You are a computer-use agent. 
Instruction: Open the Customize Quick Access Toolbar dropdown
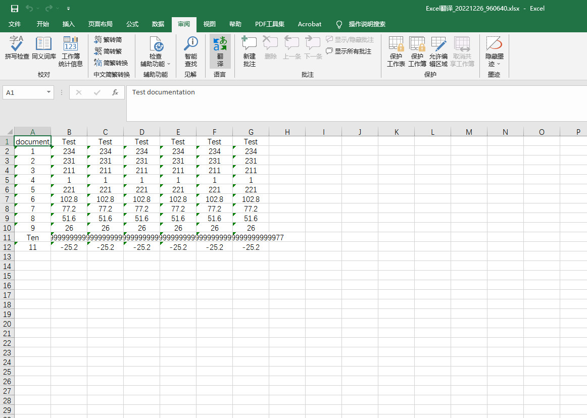coord(68,9)
